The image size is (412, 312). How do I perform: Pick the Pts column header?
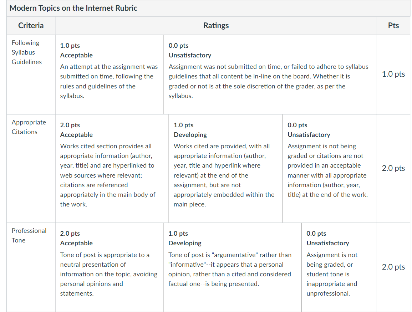393,26
